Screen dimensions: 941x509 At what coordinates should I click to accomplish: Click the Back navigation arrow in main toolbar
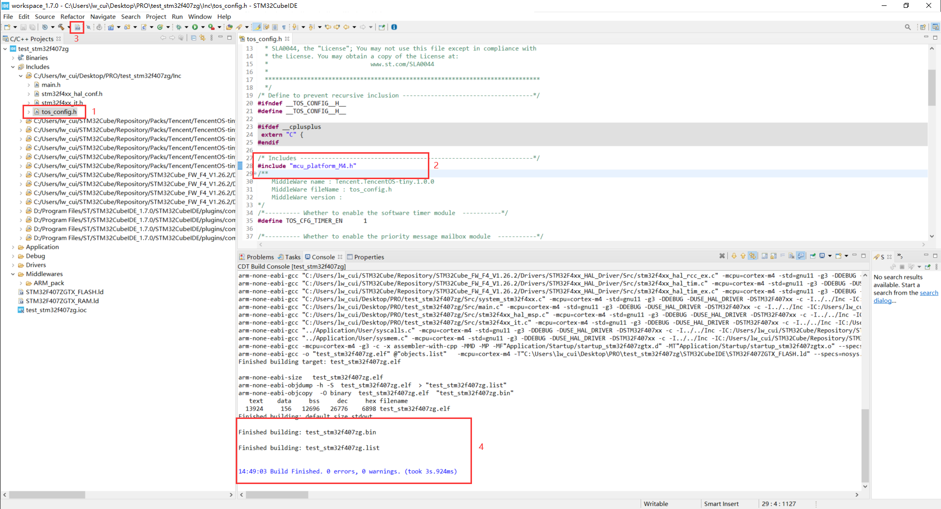pyautogui.click(x=347, y=27)
